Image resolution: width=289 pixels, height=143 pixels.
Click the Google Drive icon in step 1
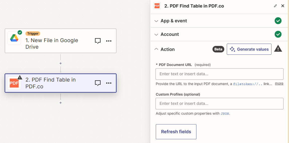pos(14,38)
